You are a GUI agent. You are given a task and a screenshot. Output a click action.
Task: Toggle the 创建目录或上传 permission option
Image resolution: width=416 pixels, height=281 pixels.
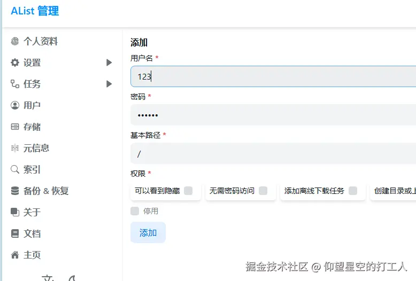pos(393,191)
